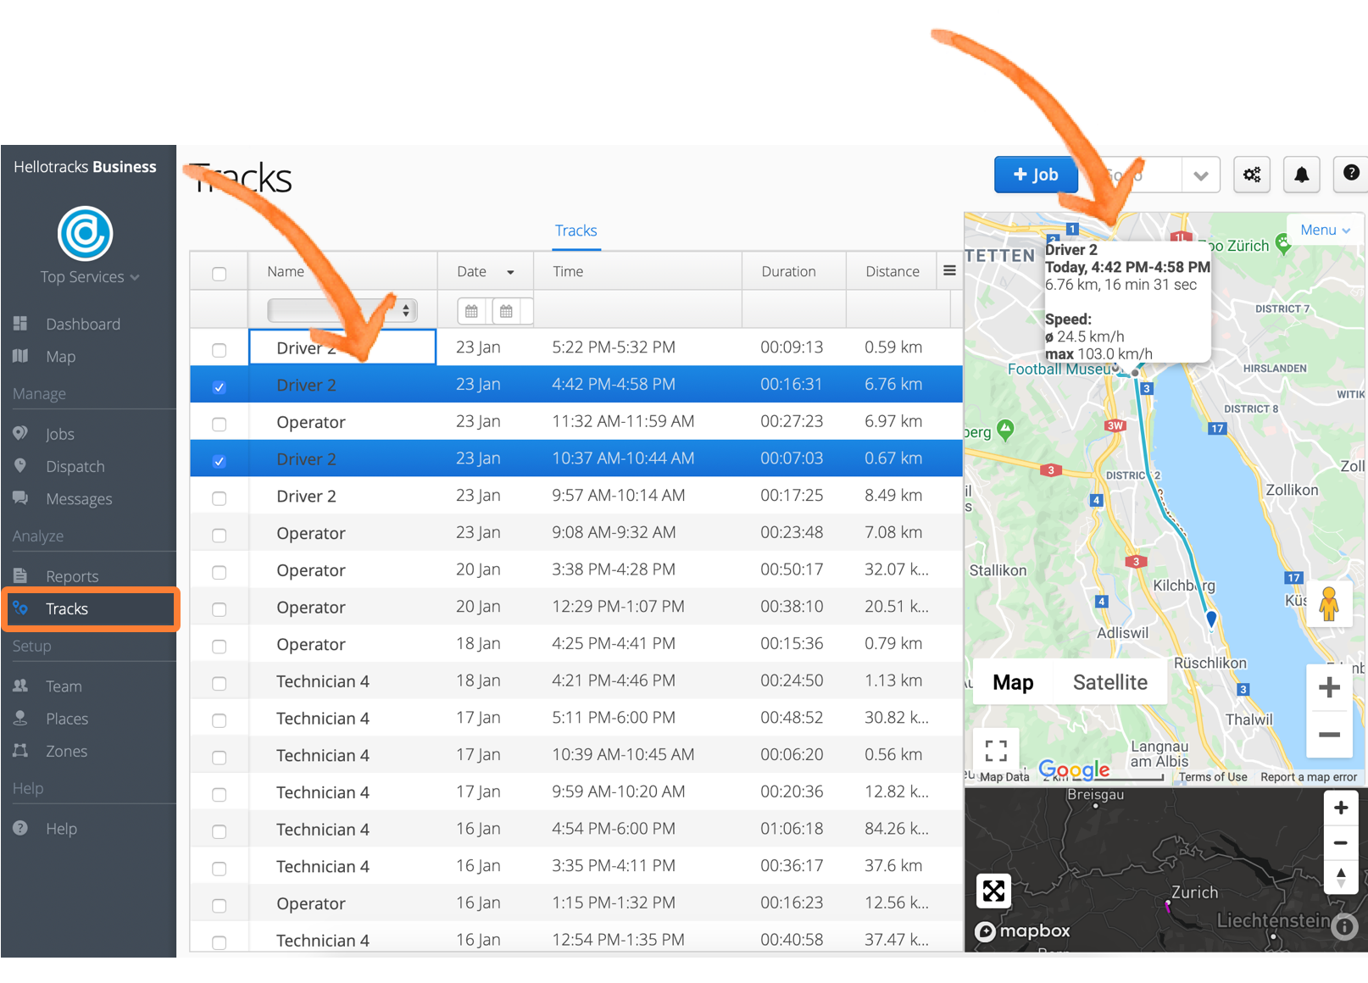The height and width of the screenshot is (983, 1368).
Task: Zoom out on the Google map
Action: point(1329,734)
